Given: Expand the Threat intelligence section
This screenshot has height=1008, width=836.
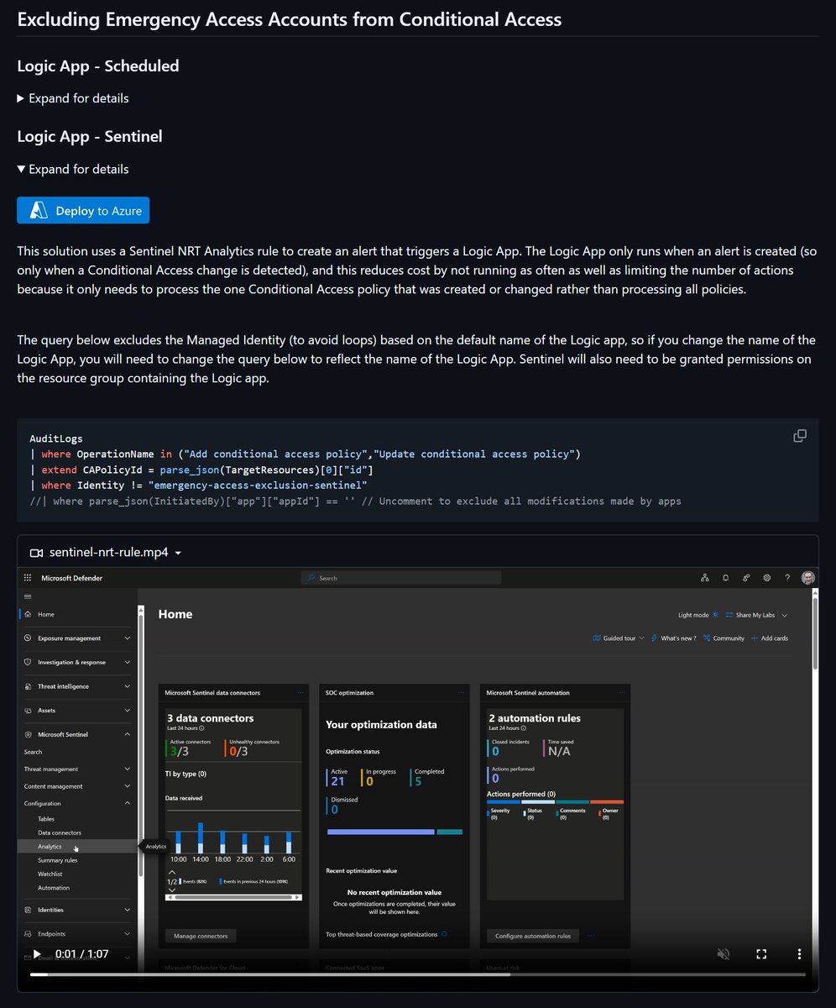Looking at the screenshot, I should [x=127, y=686].
